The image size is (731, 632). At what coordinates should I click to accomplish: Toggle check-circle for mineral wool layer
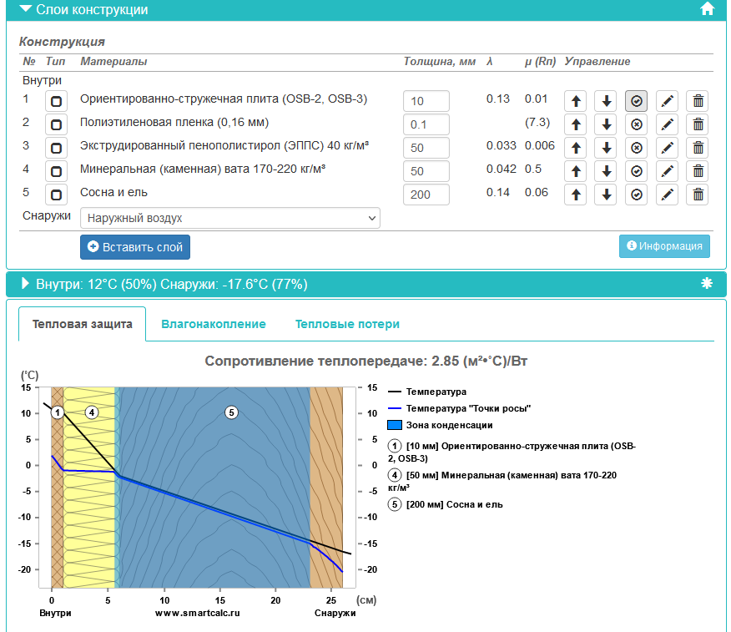tap(637, 171)
